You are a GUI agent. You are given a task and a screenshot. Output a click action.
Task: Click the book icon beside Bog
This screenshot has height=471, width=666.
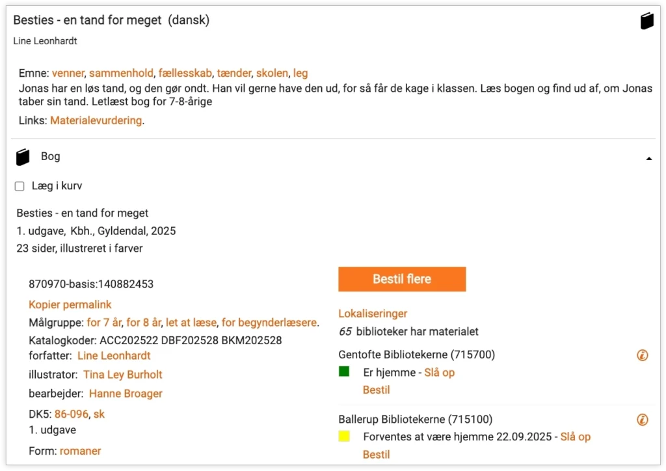click(23, 157)
